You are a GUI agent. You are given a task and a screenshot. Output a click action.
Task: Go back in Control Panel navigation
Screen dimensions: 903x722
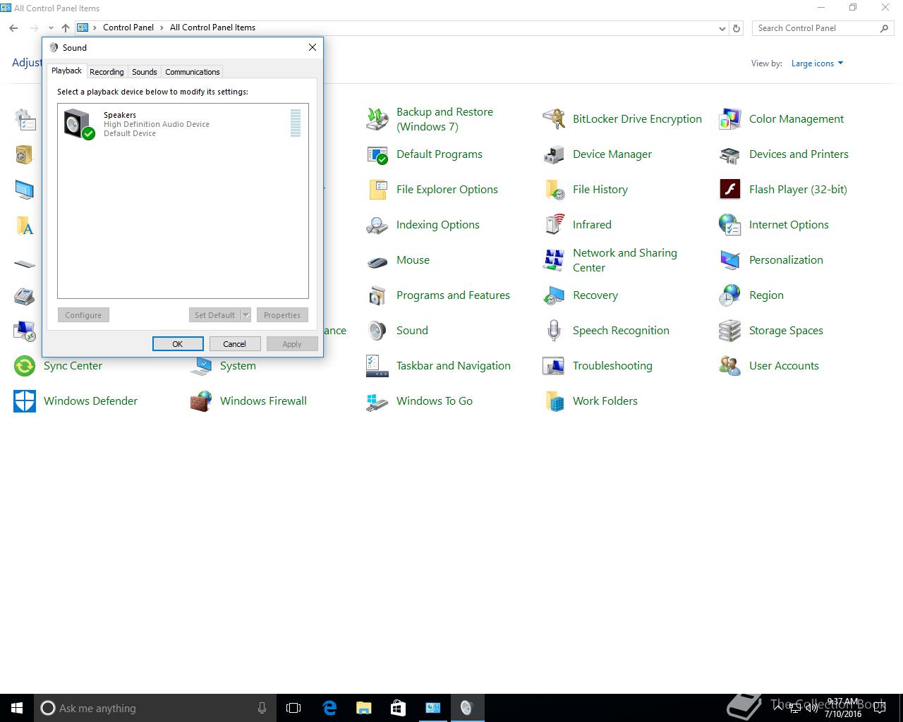[x=13, y=28]
